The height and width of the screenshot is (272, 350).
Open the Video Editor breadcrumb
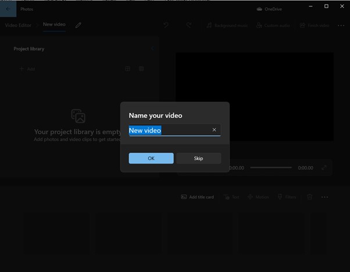click(18, 26)
